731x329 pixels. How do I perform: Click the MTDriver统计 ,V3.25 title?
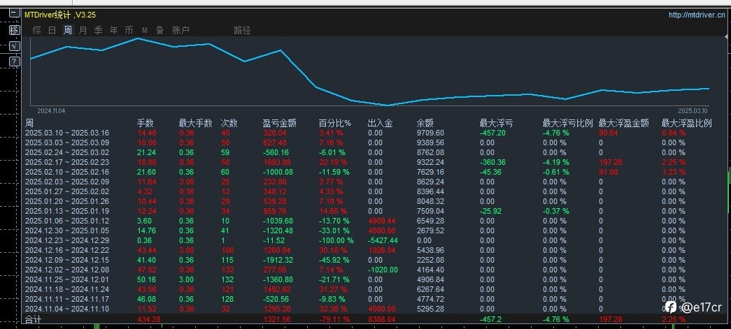[x=60, y=15]
